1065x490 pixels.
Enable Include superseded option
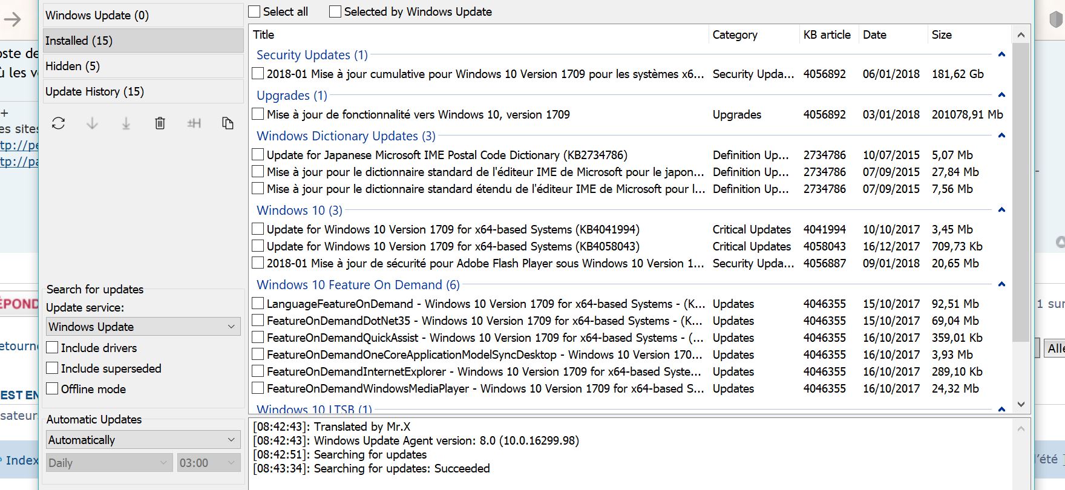(53, 368)
